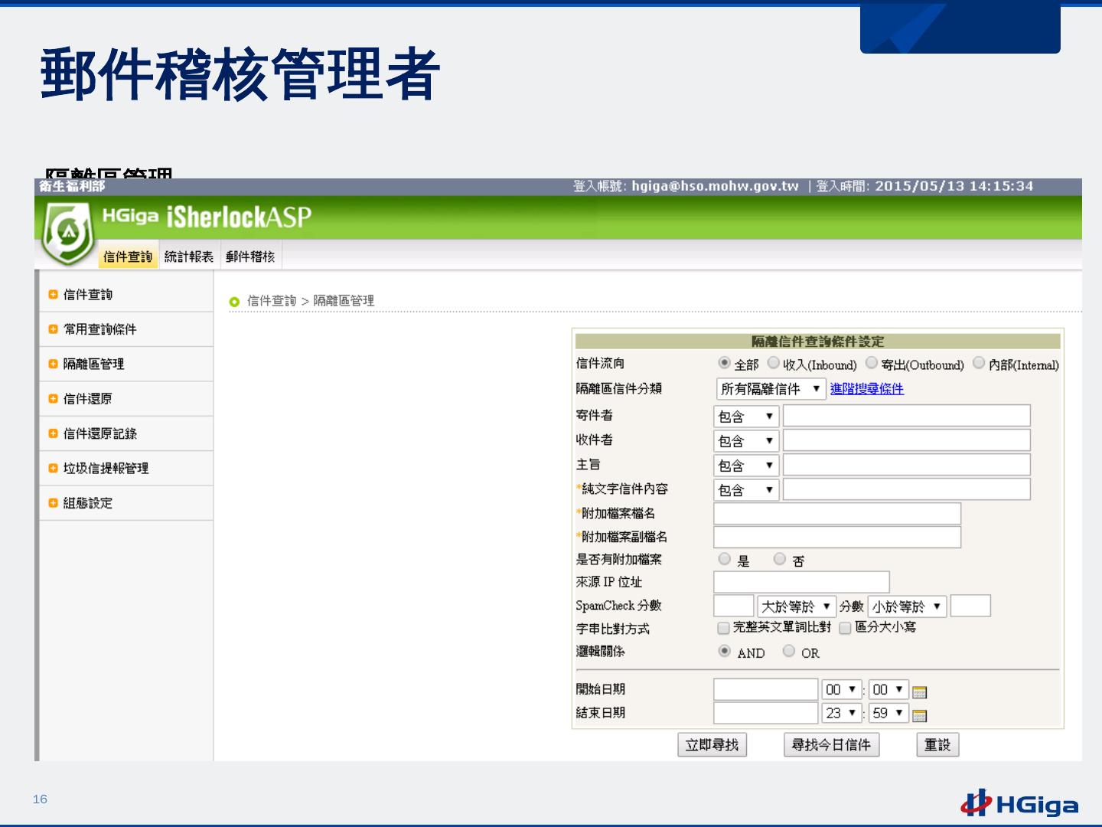The width and height of the screenshot is (1102, 827).
Task: Open 小於等於 SpamCheck comparison dropdown
Action: 908,606
